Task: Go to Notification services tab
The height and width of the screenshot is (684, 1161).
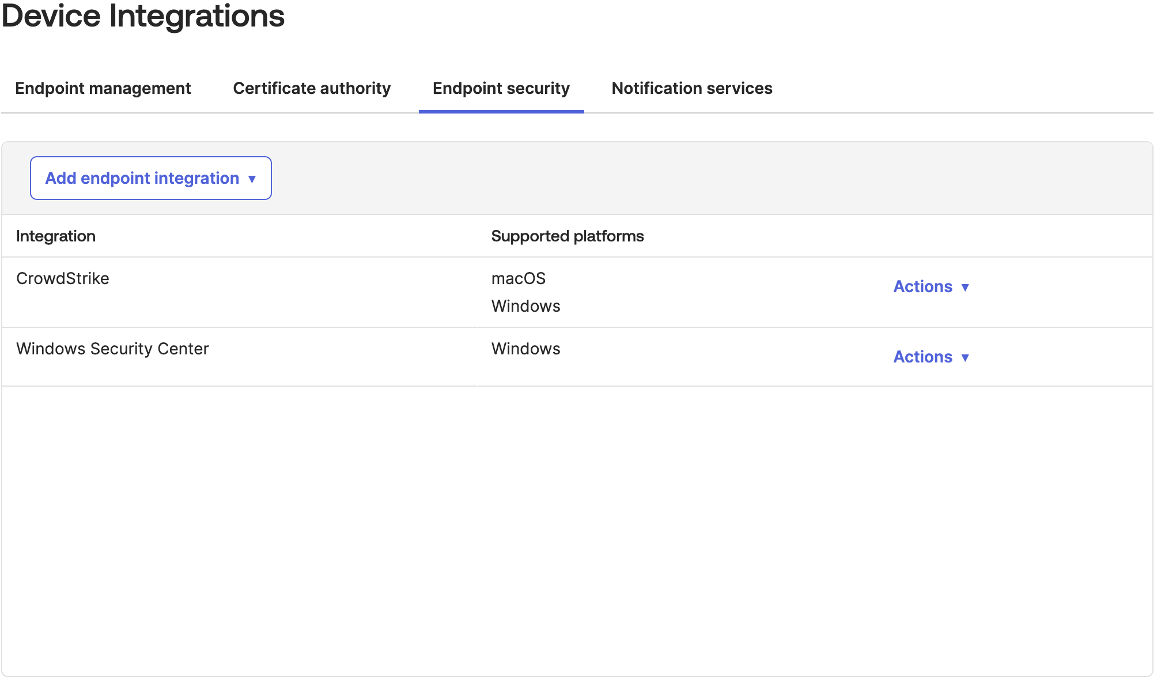Action: tap(691, 88)
